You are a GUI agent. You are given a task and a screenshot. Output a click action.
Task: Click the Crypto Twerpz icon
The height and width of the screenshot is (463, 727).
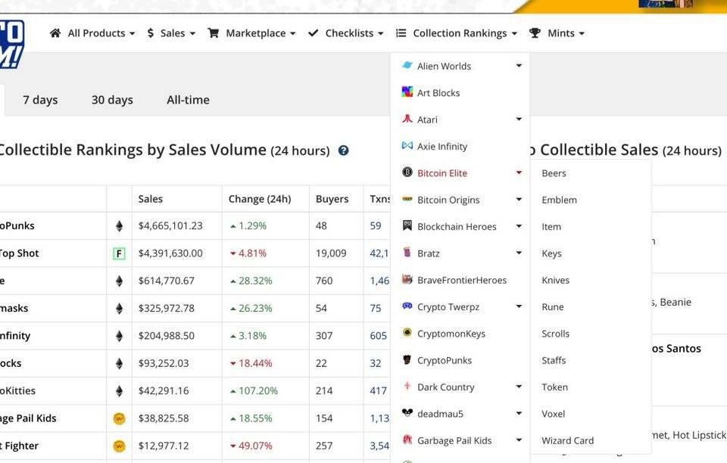(407, 306)
